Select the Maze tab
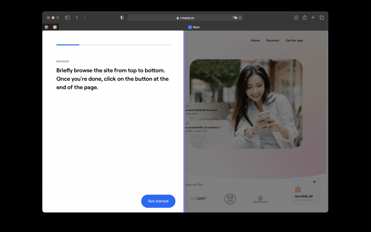The height and width of the screenshot is (232, 371). (193, 27)
